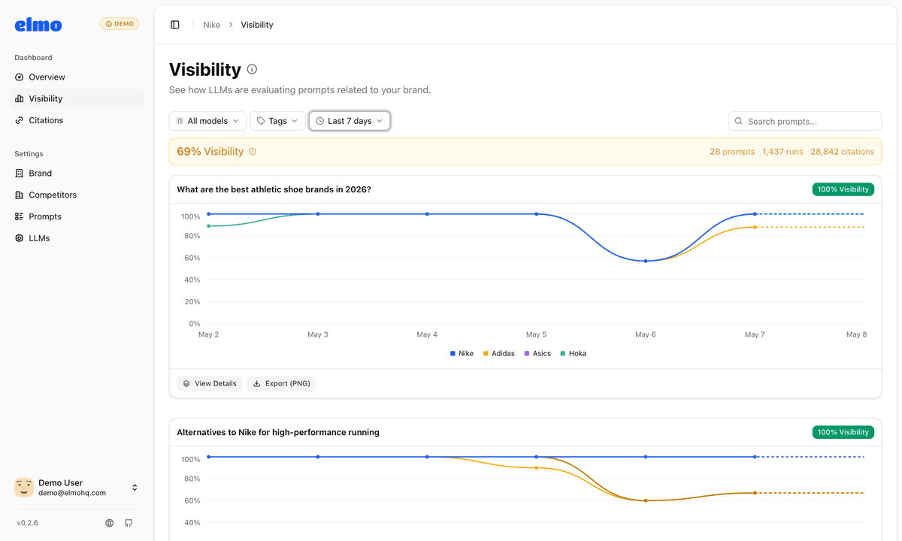Image resolution: width=902 pixels, height=541 pixels.
Task: Click the Citations link icon
Action: click(20, 120)
